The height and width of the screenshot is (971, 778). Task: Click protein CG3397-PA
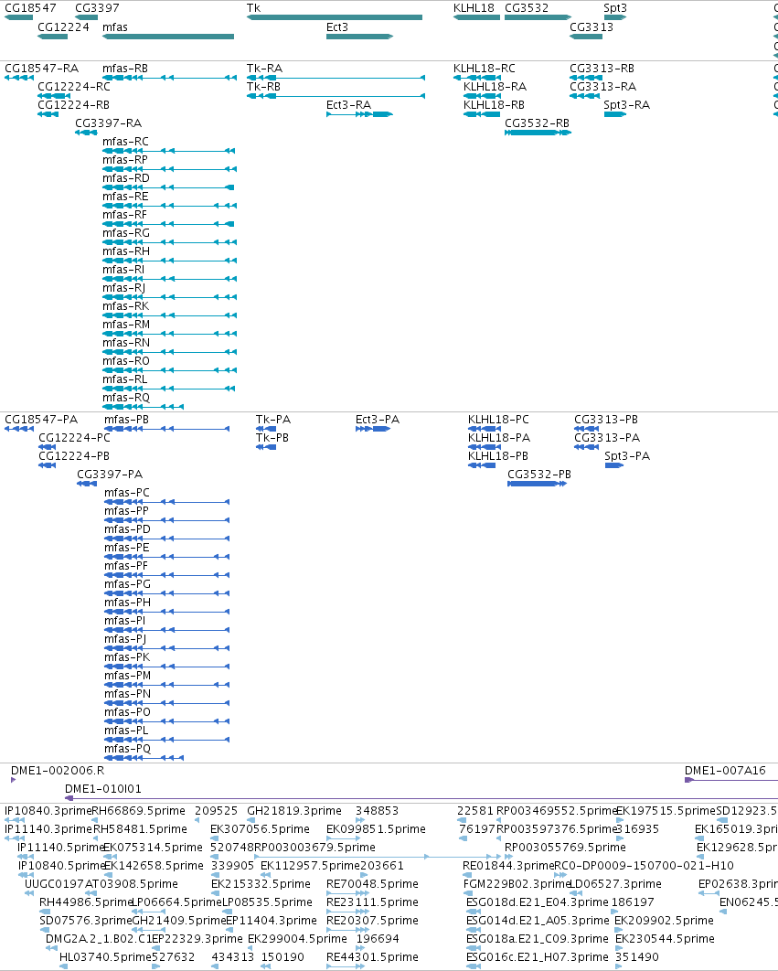(x=87, y=484)
